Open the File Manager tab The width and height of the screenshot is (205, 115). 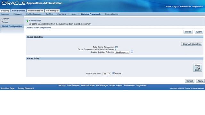[x=52, y=11]
